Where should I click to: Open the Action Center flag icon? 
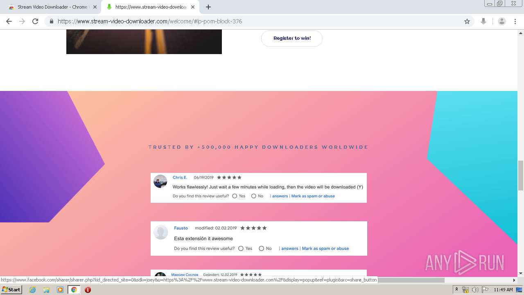click(485, 290)
